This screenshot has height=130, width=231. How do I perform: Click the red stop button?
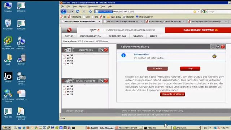point(190,69)
